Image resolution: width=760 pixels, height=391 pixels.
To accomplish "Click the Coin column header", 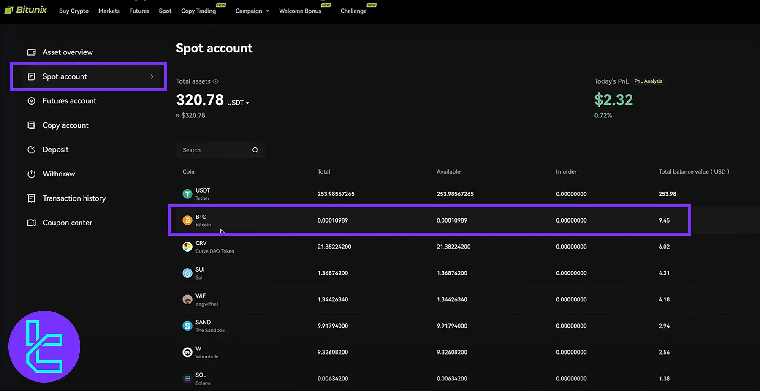I will [x=188, y=171].
